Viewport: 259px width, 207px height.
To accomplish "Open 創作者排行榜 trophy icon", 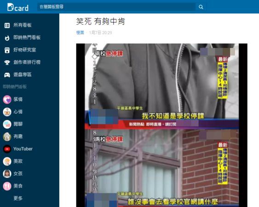I will click(x=7, y=63).
